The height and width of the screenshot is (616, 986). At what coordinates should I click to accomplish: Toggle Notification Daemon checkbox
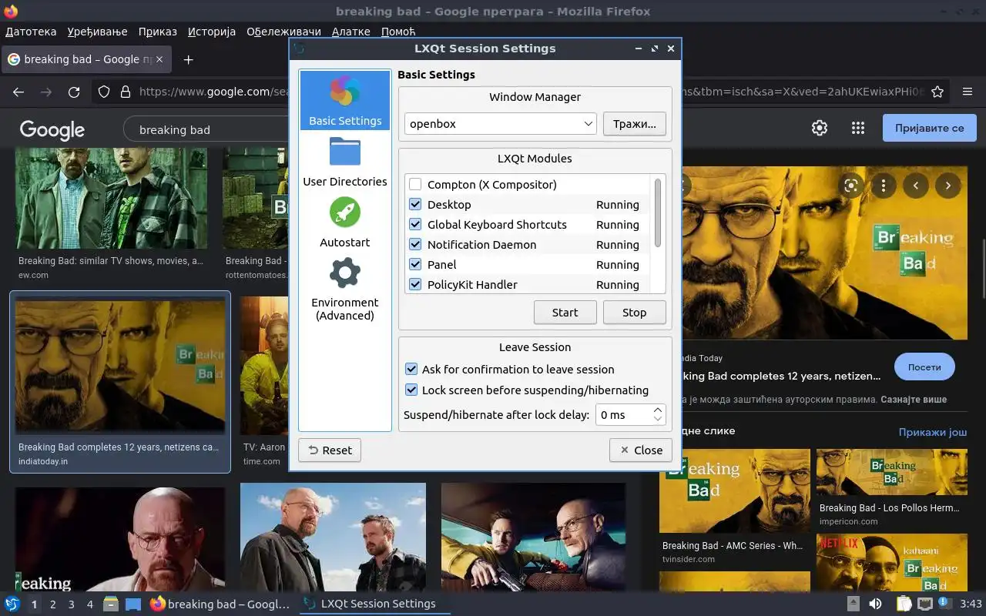coord(415,244)
